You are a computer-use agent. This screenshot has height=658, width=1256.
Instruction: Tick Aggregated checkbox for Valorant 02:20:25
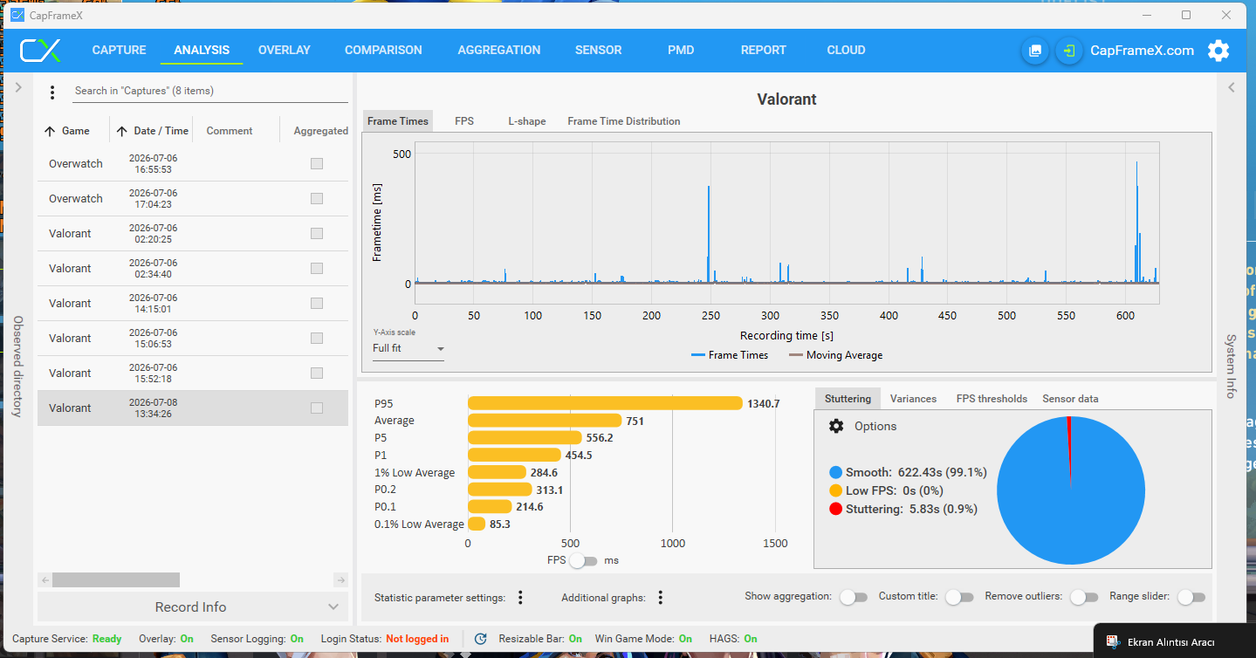click(317, 234)
